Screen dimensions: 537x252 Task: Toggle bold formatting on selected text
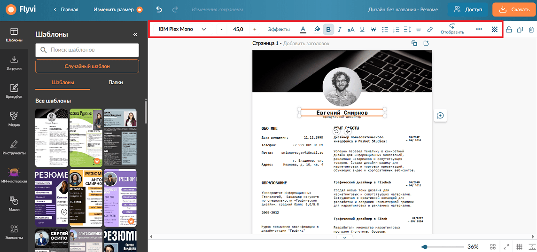coord(328,30)
